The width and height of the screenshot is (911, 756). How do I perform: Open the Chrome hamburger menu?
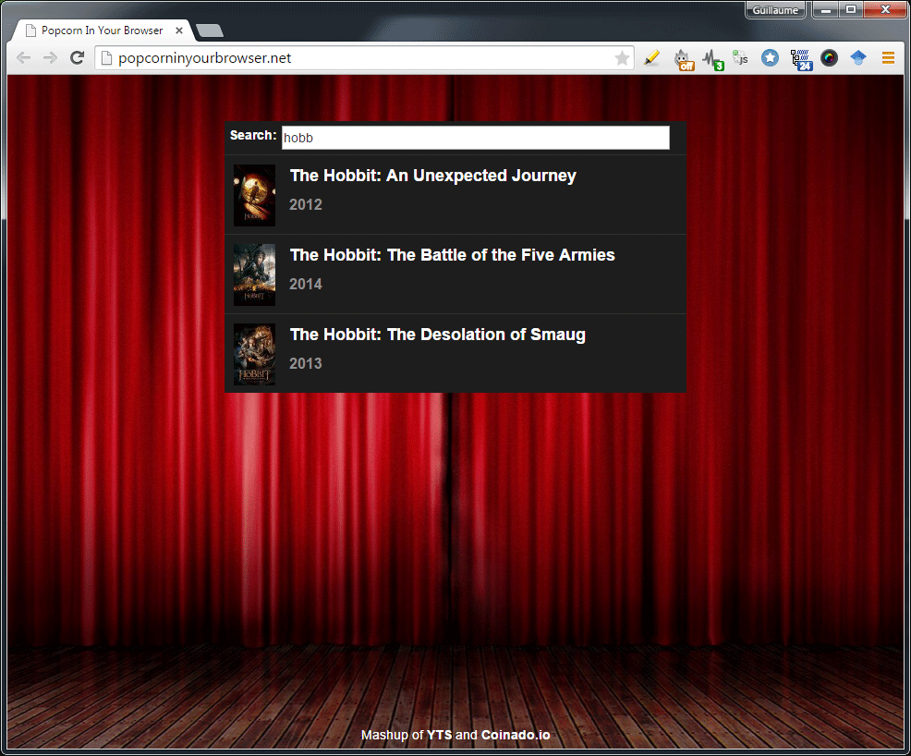(x=888, y=58)
